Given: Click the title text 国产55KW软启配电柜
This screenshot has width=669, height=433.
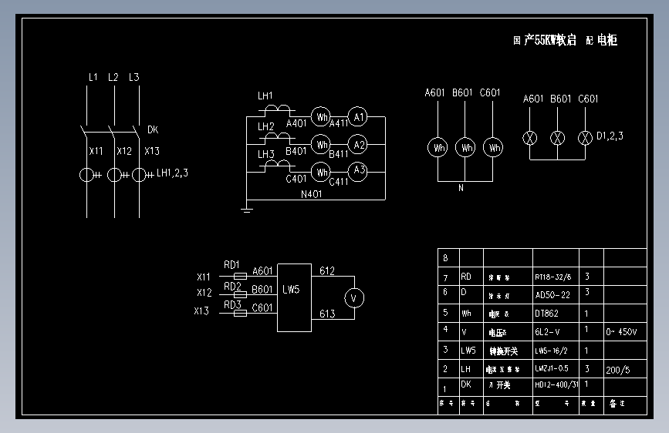Looking at the screenshot, I should (x=566, y=40).
